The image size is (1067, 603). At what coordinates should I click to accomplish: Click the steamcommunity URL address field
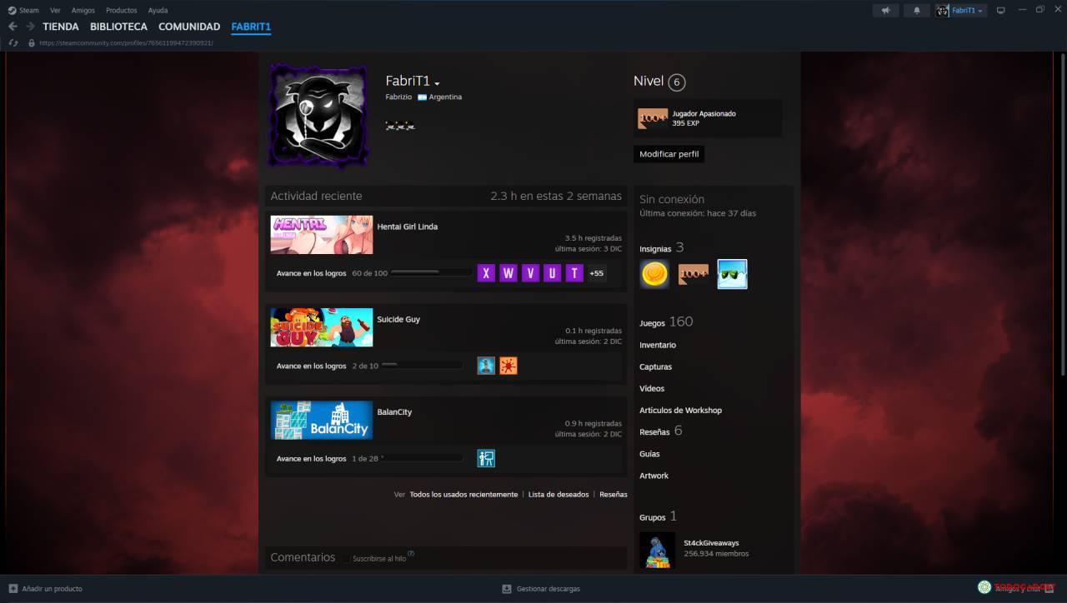126,42
